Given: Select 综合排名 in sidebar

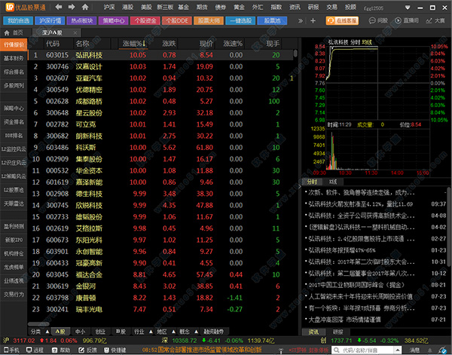Looking at the screenshot, I should (x=14, y=72).
